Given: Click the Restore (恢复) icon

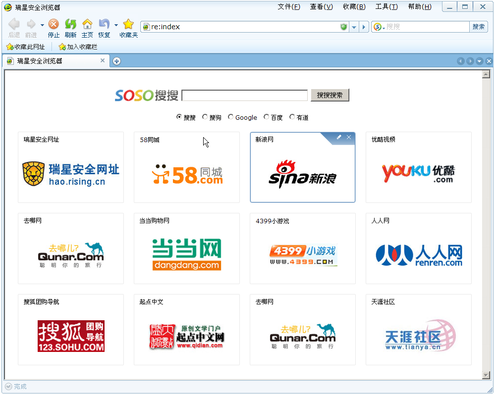Looking at the screenshot, I should click(104, 24).
